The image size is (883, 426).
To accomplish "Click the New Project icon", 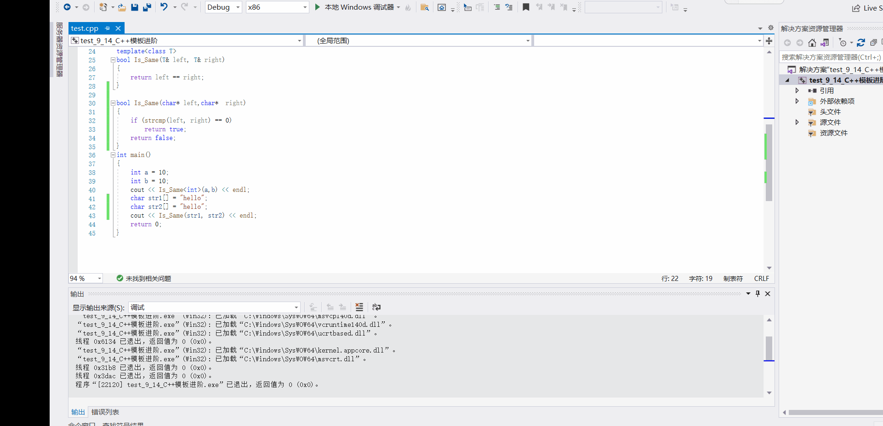I will (x=103, y=7).
